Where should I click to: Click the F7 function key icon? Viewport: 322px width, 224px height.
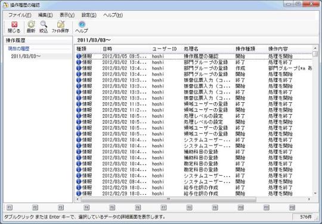pyautogui.click(x=163, y=207)
